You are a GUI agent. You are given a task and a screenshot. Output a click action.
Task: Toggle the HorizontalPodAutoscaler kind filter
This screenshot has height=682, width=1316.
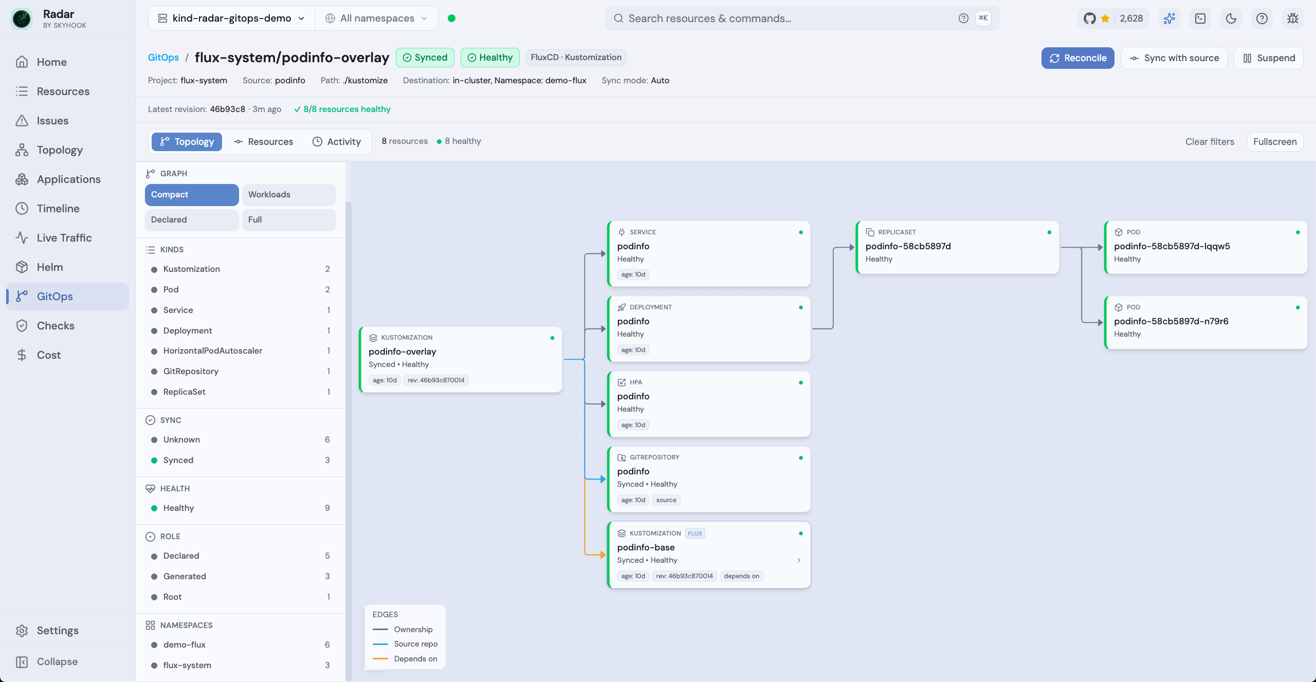(240, 351)
